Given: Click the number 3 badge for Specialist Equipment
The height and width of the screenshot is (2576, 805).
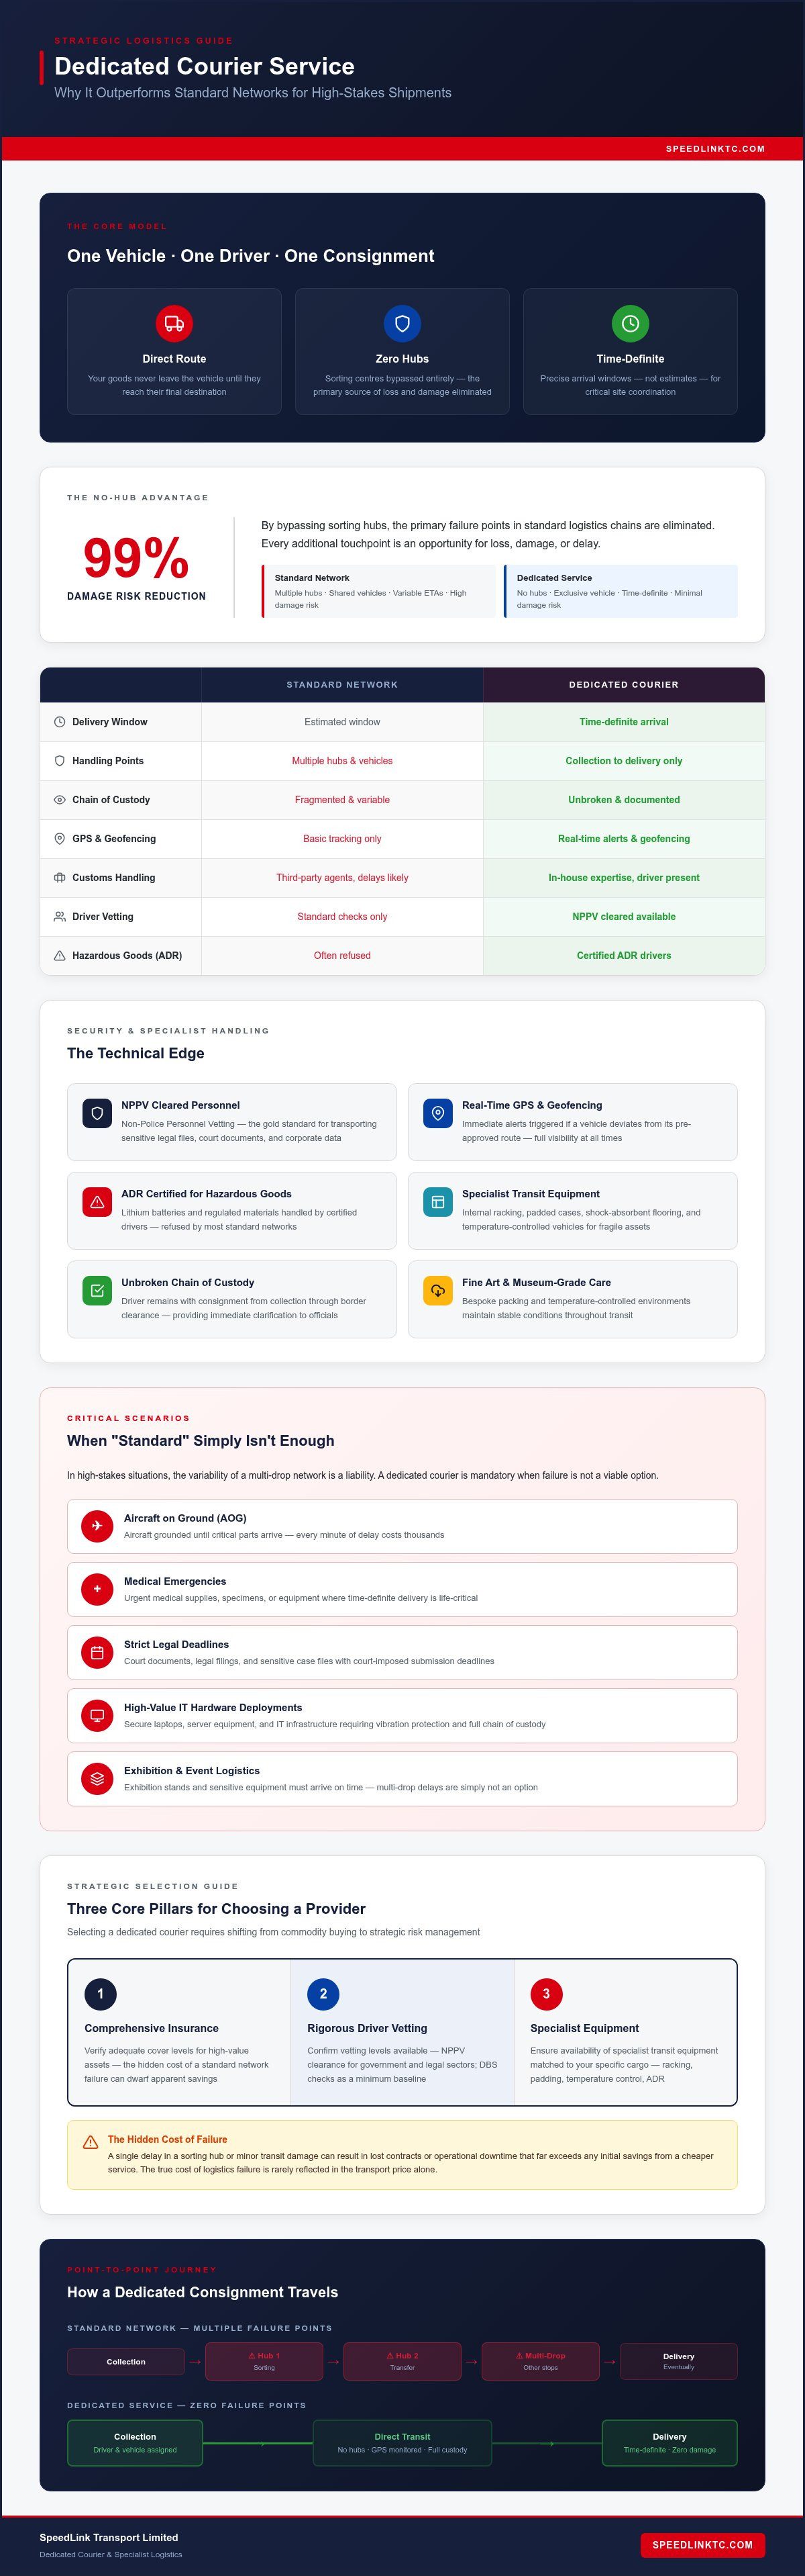Looking at the screenshot, I should click(546, 1993).
